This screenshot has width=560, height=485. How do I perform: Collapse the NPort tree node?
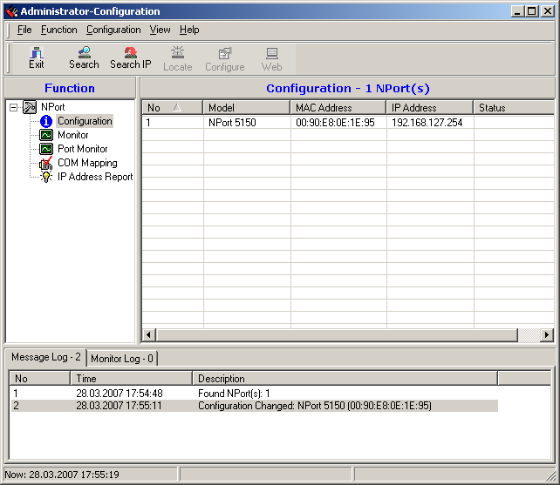coord(14,107)
